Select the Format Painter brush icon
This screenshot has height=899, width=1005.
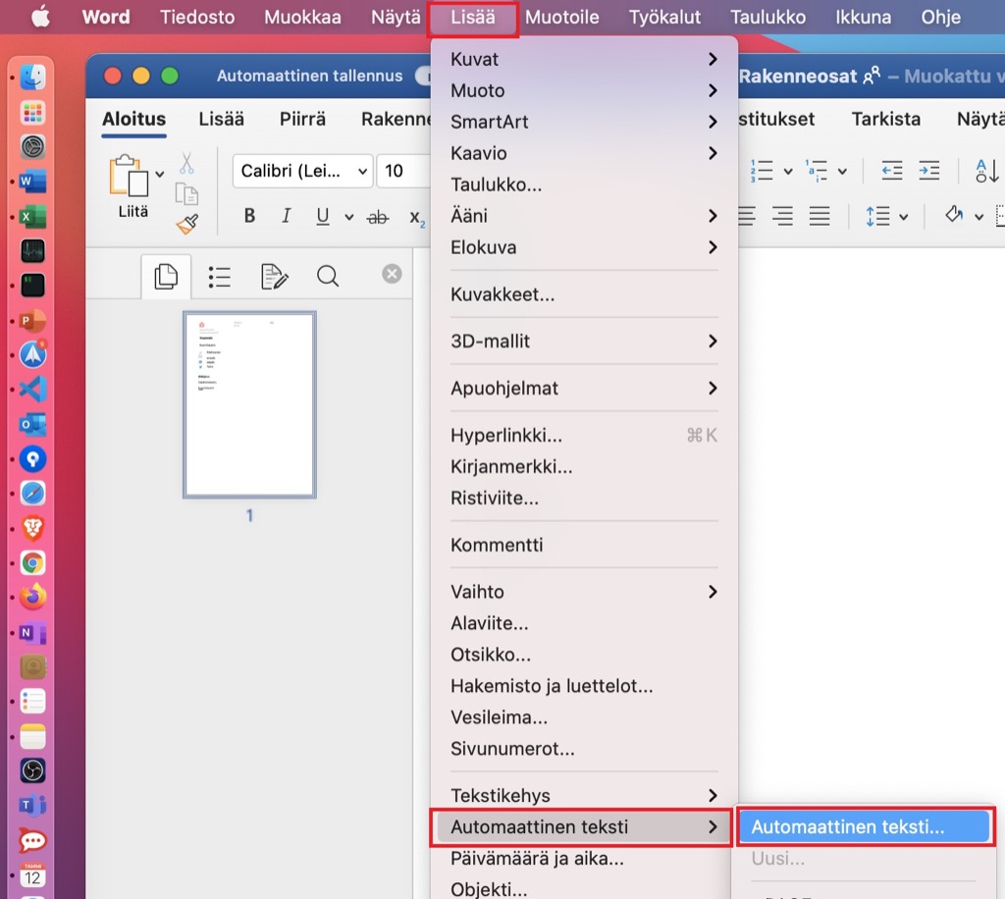click(x=187, y=225)
